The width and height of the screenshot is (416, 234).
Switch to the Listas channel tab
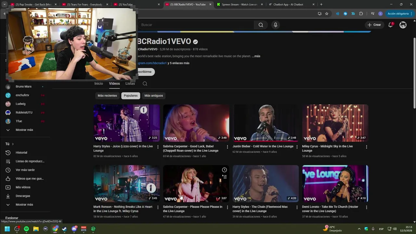(130, 84)
